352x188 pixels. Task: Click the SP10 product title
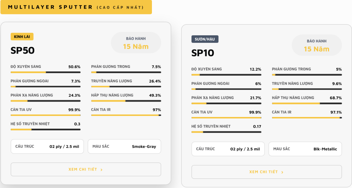tap(203, 53)
